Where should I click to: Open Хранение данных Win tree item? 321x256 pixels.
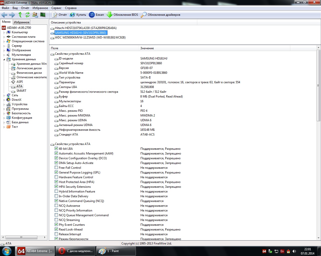point(31,64)
